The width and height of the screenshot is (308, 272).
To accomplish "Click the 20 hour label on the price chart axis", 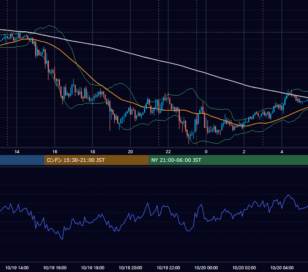I will pyautogui.click(x=130, y=152).
